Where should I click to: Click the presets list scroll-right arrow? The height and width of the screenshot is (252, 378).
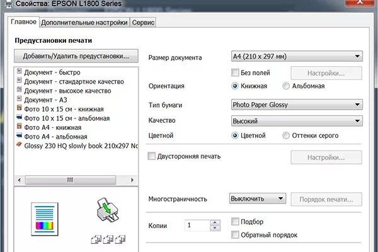132,180
